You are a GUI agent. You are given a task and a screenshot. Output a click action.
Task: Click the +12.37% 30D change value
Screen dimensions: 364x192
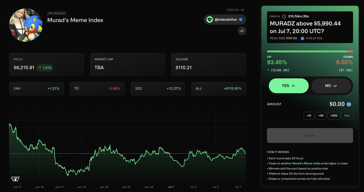coord(174,89)
